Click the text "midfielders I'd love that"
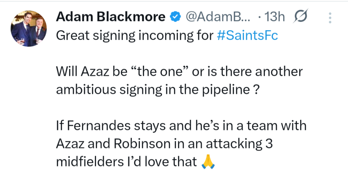348x185 pixels. click(126, 162)
